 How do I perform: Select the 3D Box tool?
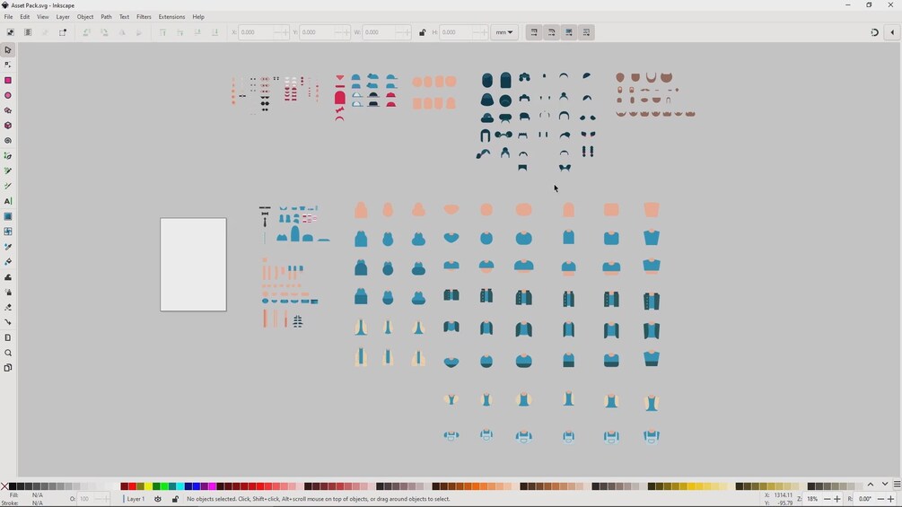(8, 126)
